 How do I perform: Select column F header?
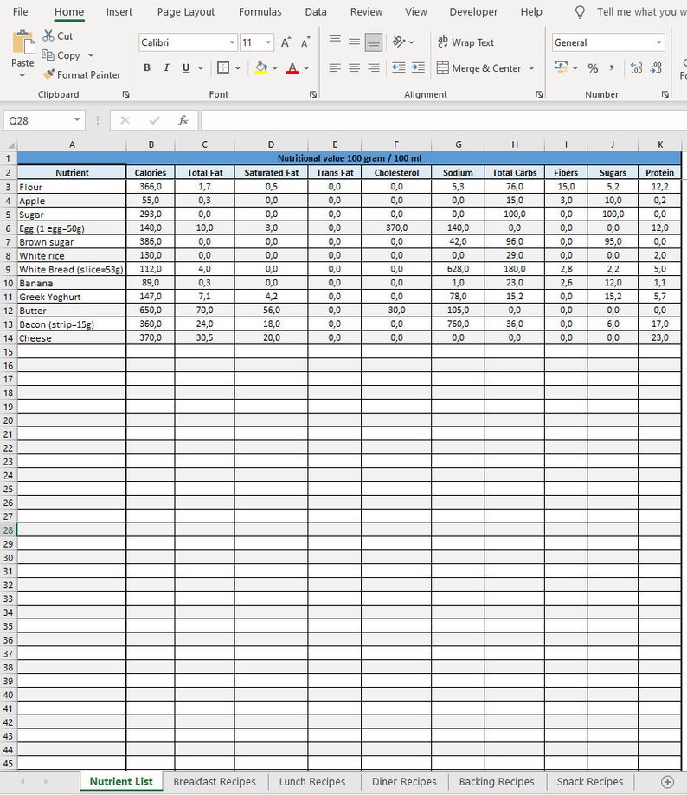pyautogui.click(x=396, y=144)
